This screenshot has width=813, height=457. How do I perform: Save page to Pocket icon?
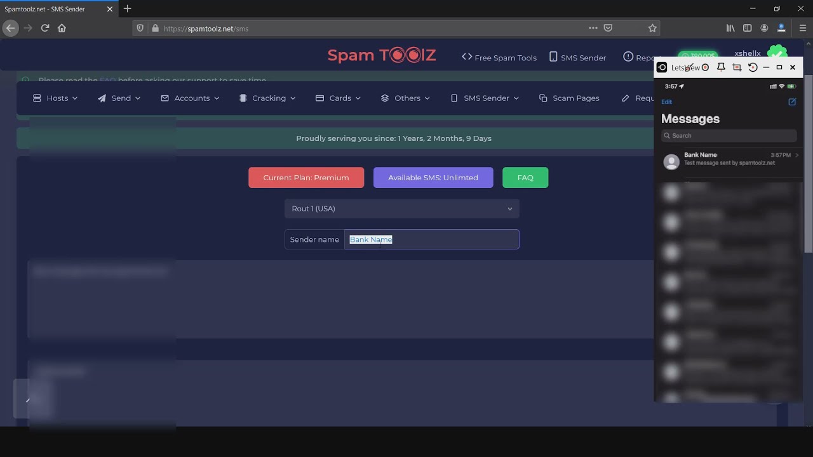[x=608, y=28]
